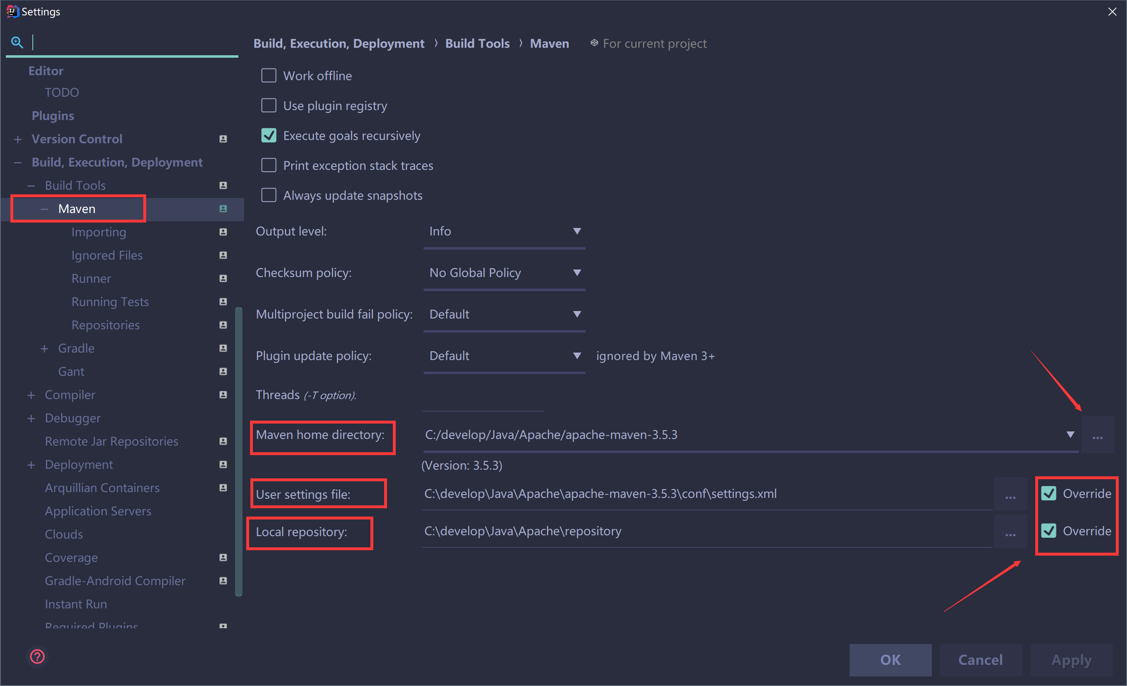Click the Maven breadcrumb

pyautogui.click(x=549, y=44)
